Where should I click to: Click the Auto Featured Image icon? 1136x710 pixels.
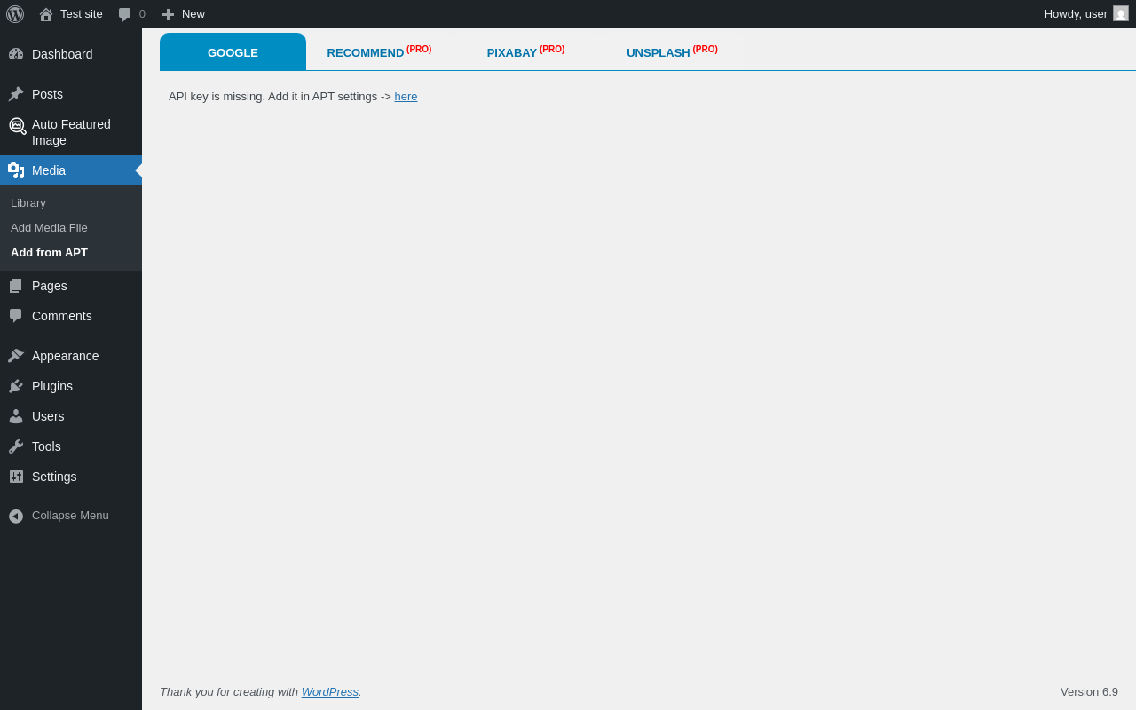pyautogui.click(x=17, y=126)
